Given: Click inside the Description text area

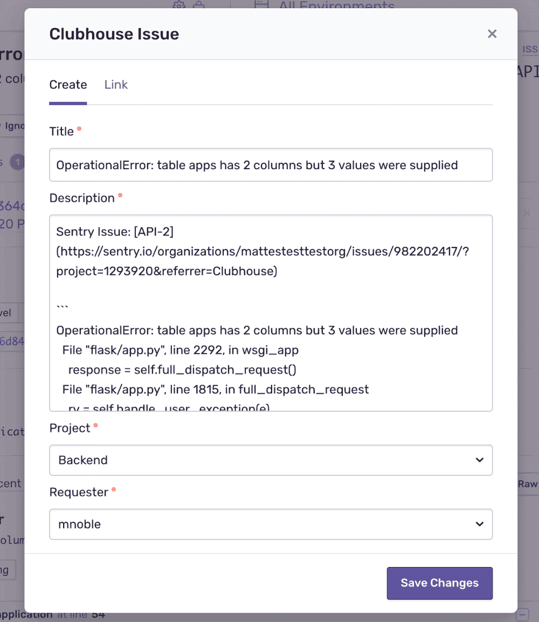Looking at the screenshot, I should point(271,313).
